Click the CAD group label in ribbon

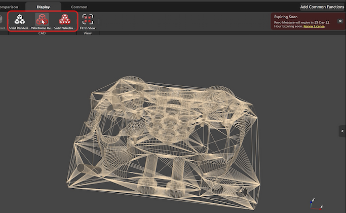coord(42,33)
